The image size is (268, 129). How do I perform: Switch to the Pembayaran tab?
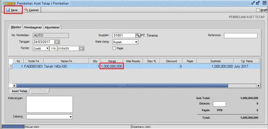click(33, 27)
